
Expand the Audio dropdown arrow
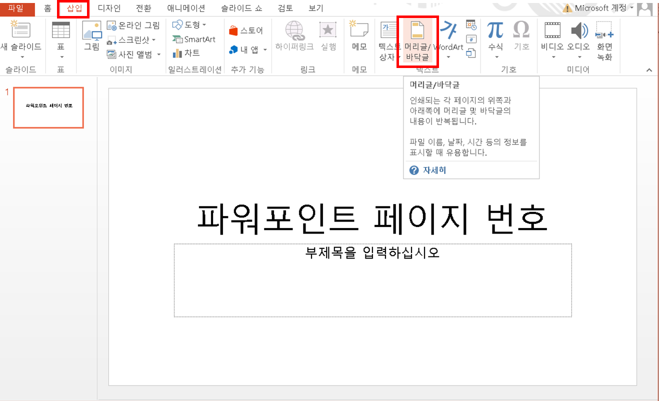(579, 57)
